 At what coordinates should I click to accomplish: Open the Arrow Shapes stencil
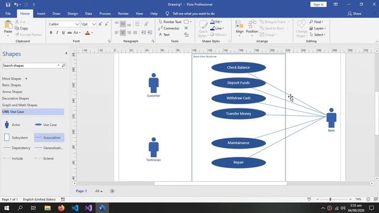click(x=12, y=92)
